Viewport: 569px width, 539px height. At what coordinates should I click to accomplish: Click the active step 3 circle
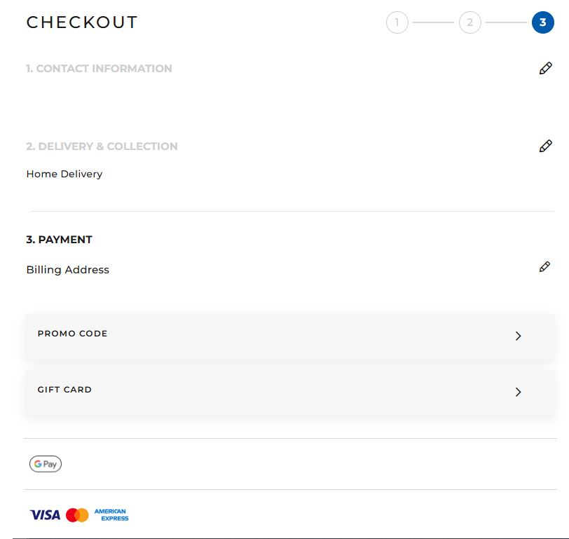[x=542, y=22]
